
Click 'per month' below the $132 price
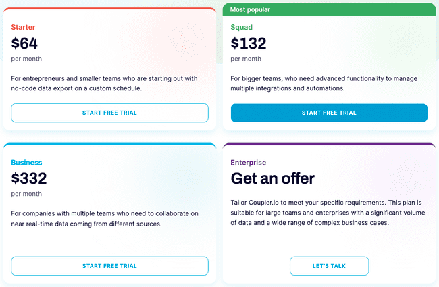244,59
